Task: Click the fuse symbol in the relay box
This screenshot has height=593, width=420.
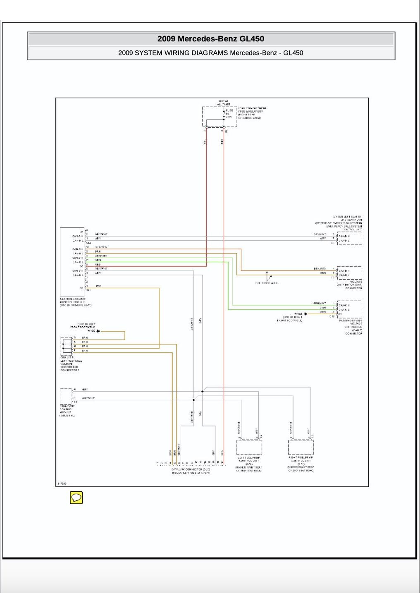Action: (x=224, y=113)
